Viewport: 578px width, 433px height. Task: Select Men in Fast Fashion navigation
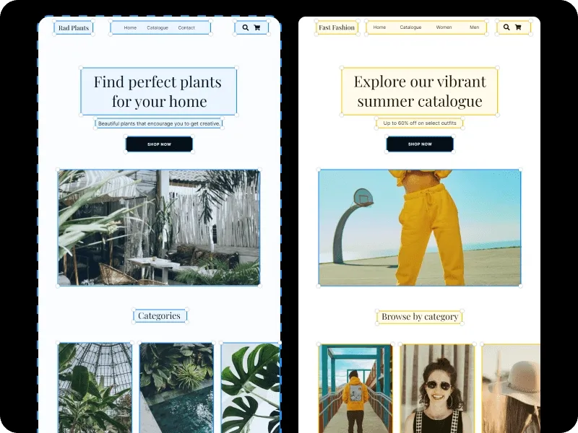click(475, 27)
